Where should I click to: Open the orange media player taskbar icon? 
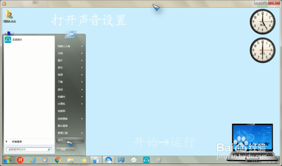click(45, 160)
